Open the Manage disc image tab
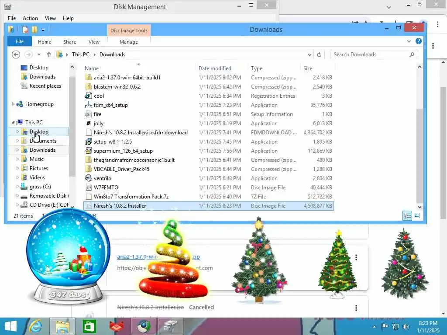Viewport: 447px width, 335px height. tap(129, 42)
